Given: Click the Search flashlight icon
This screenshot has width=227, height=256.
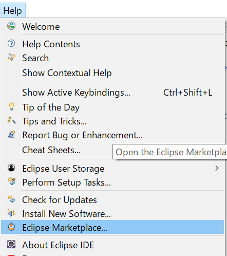Looking at the screenshot, I should 11,58.
